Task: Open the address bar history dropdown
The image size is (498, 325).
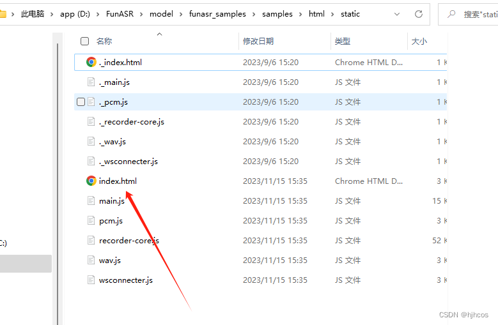Action: point(397,14)
